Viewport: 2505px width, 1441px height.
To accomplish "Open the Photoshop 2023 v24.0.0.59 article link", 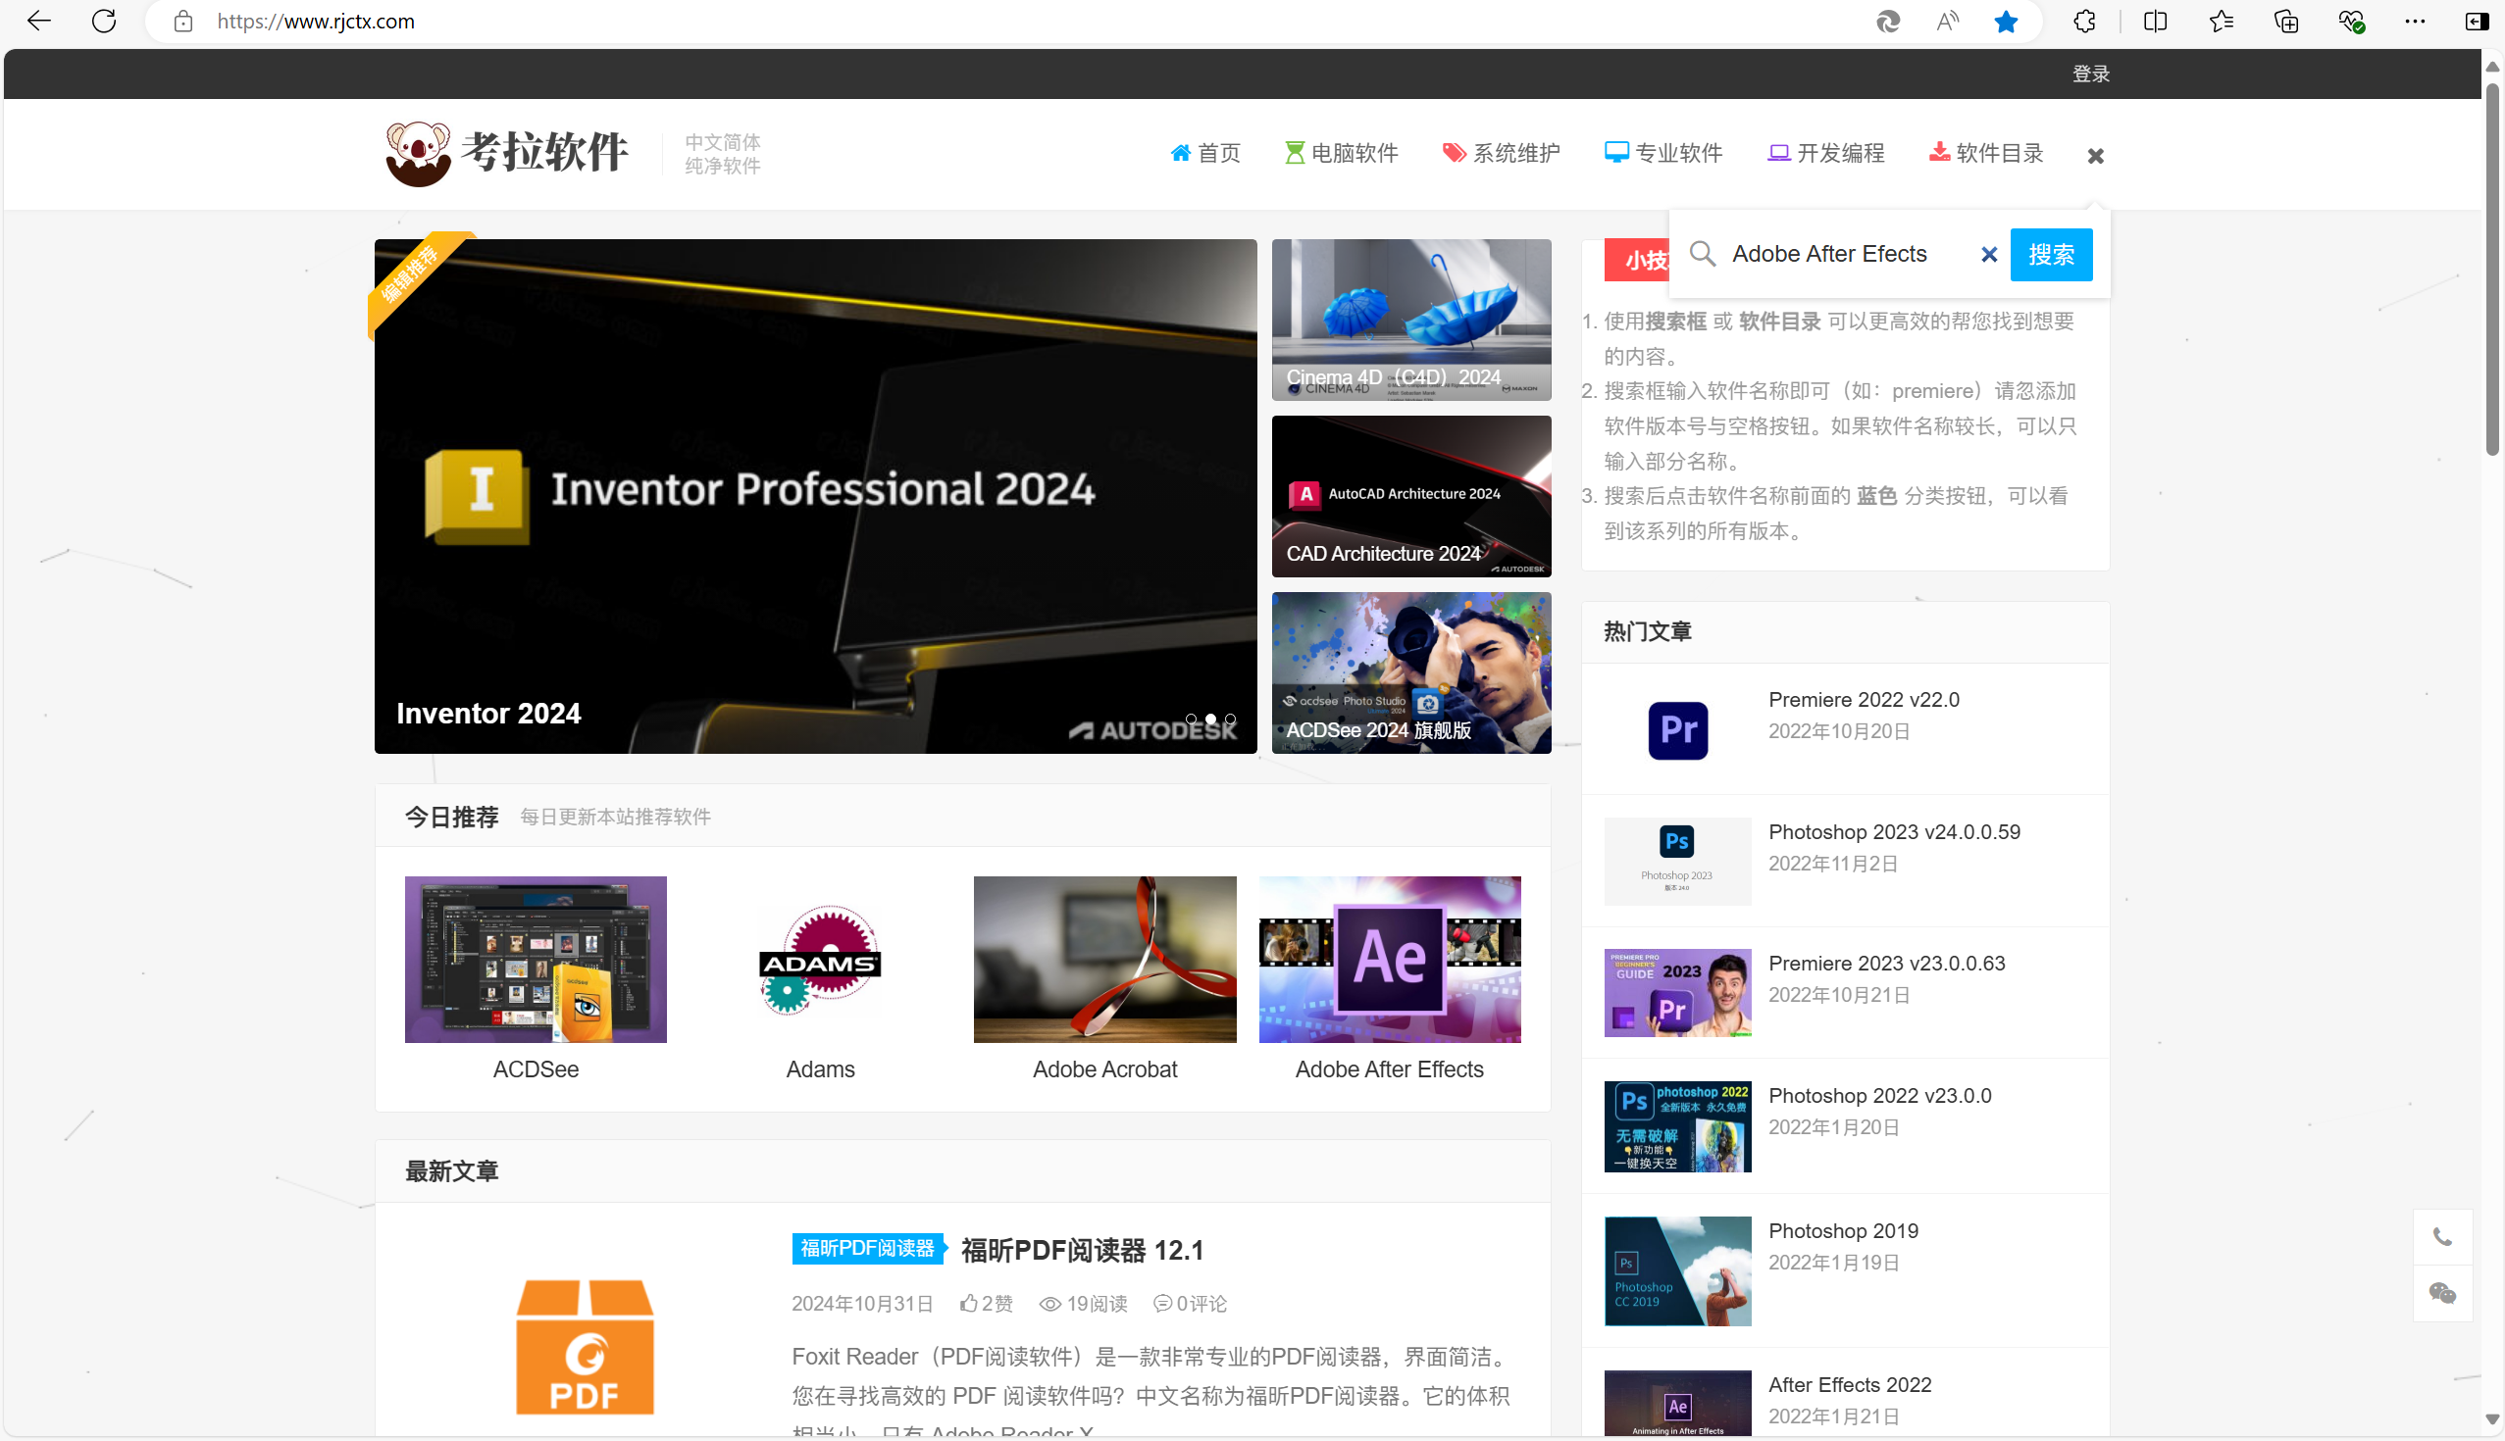I will 1894,831.
